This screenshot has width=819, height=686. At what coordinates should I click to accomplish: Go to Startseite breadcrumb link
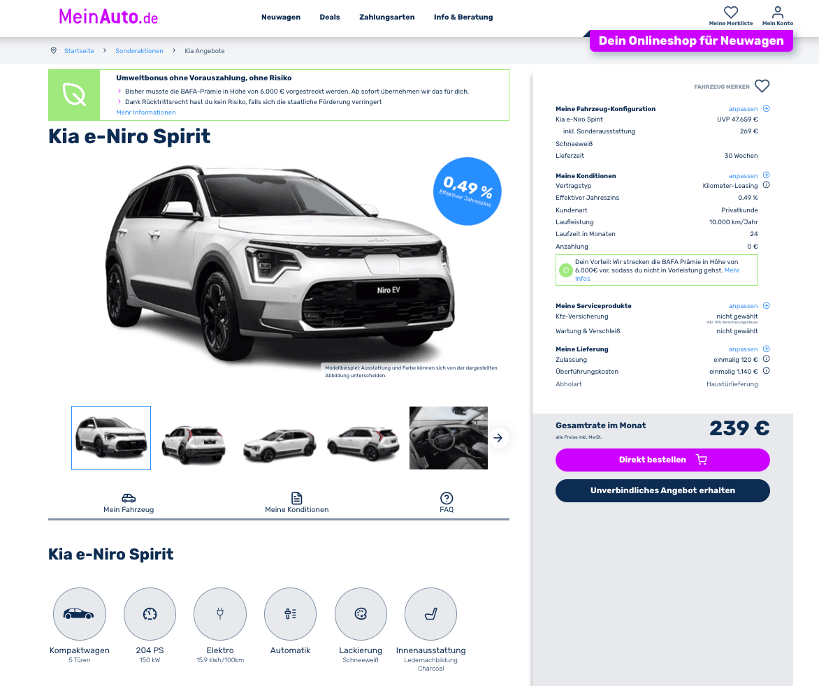79,50
